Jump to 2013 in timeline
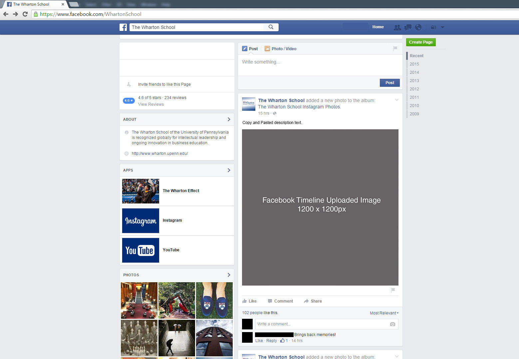 (x=414, y=81)
